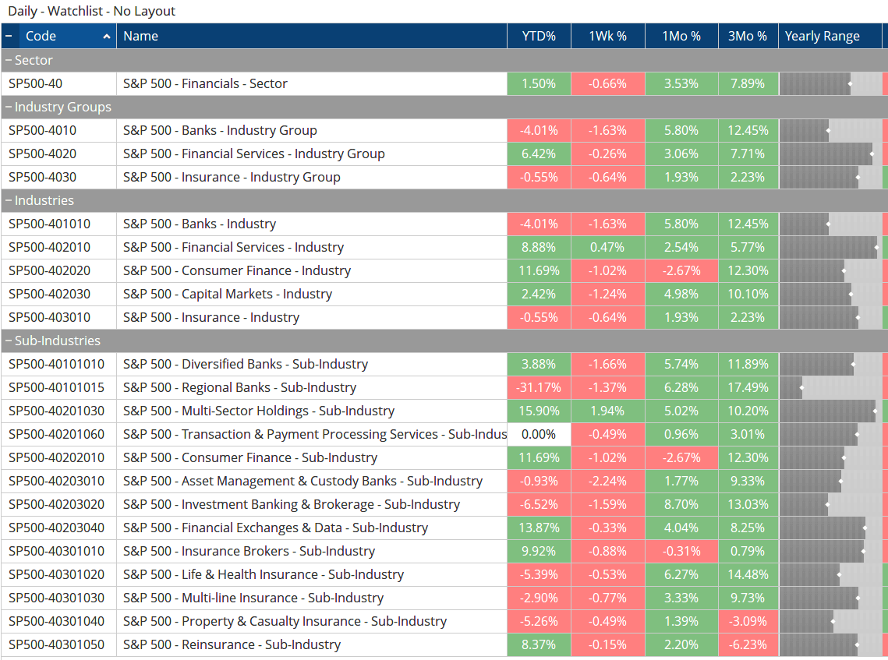The height and width of the screenshot is (660, 888).
Task: Click the ascending sort arrow in Code column
Action: 105,35
